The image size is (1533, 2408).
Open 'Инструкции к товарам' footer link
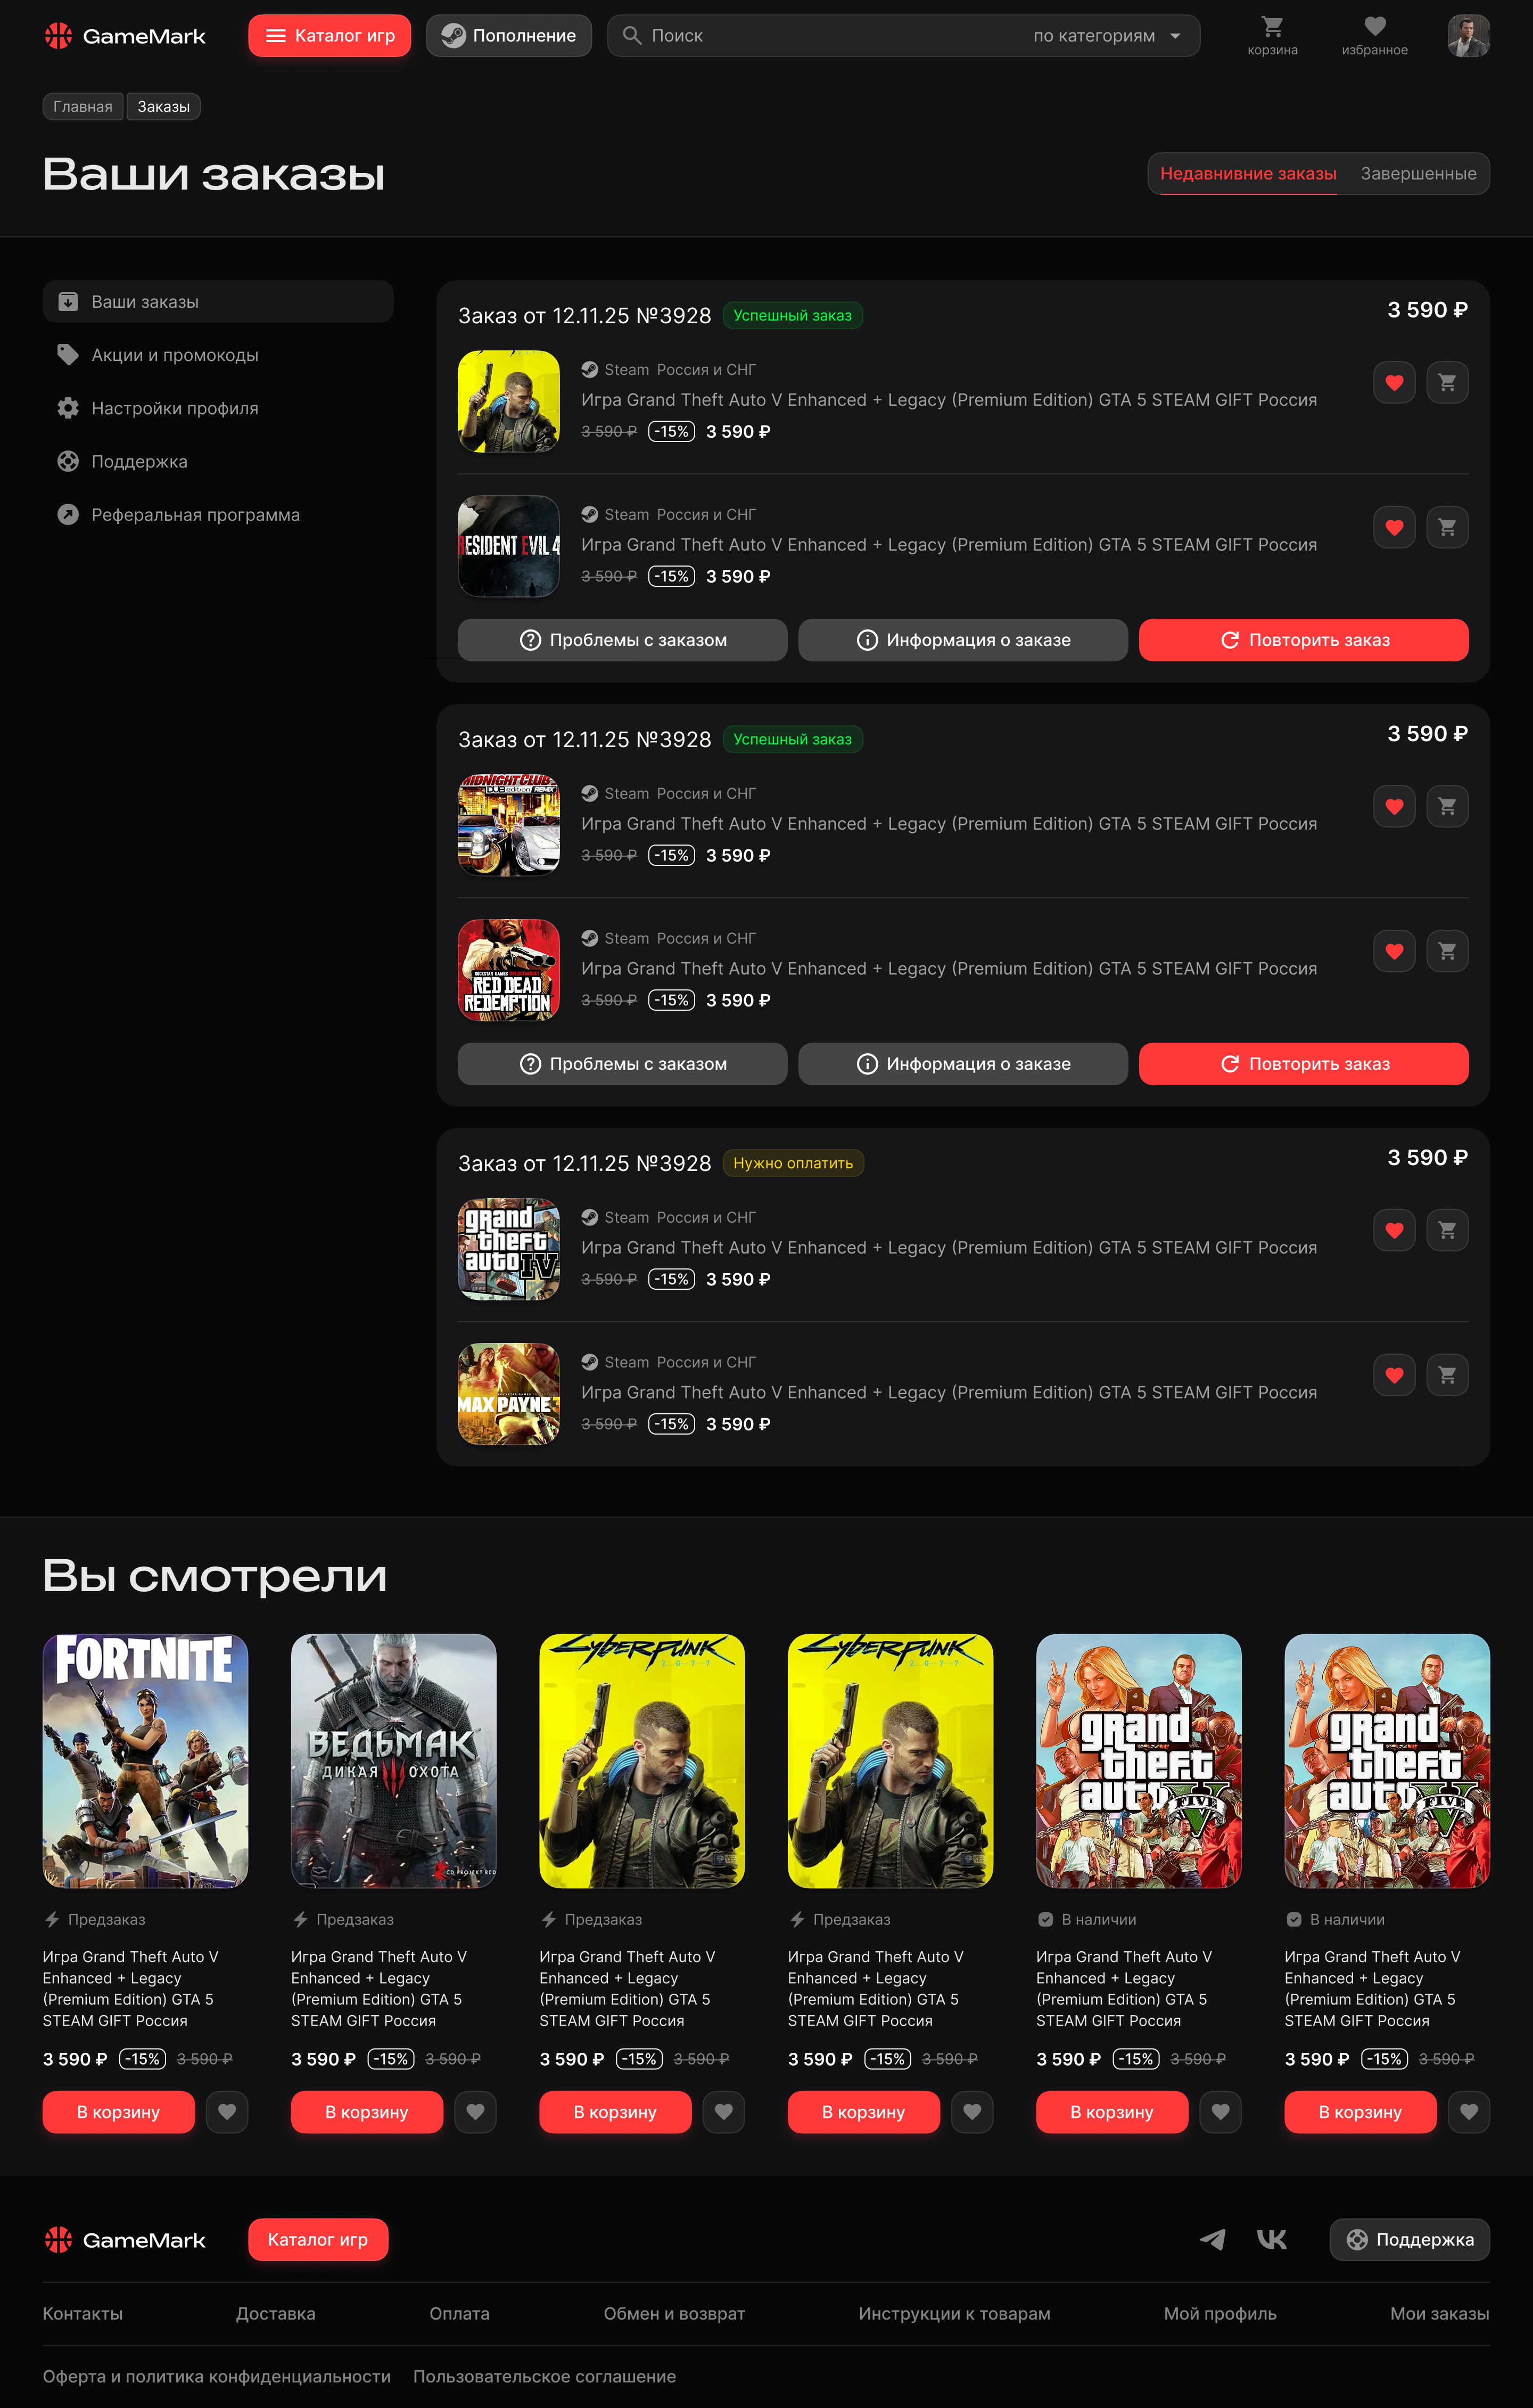click(x=954, y=2314)
